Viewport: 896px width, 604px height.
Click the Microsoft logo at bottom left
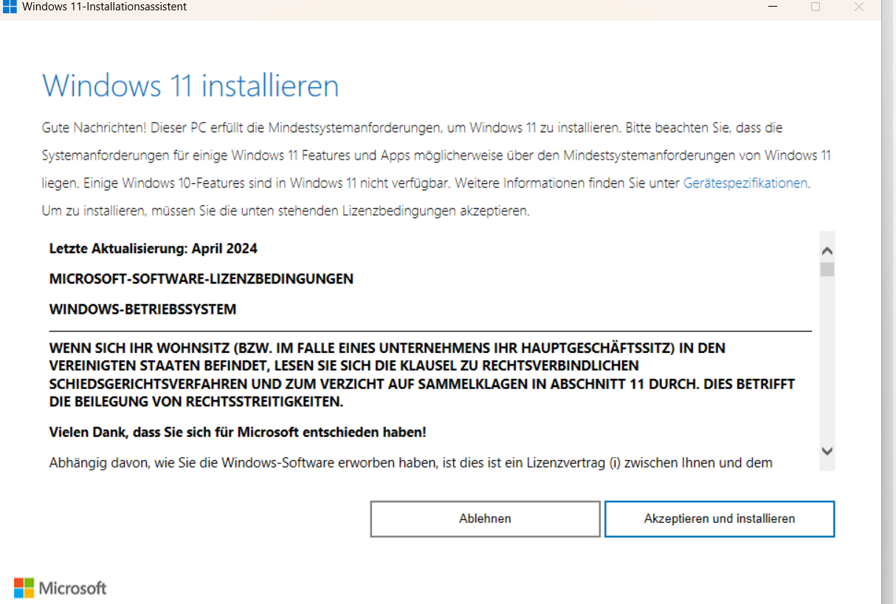pos(61,588)
